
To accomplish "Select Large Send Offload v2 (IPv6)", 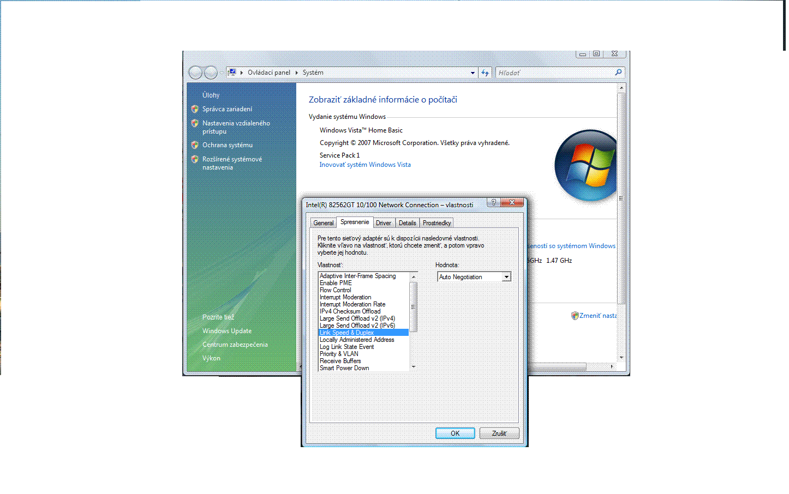I will point(363,326).
